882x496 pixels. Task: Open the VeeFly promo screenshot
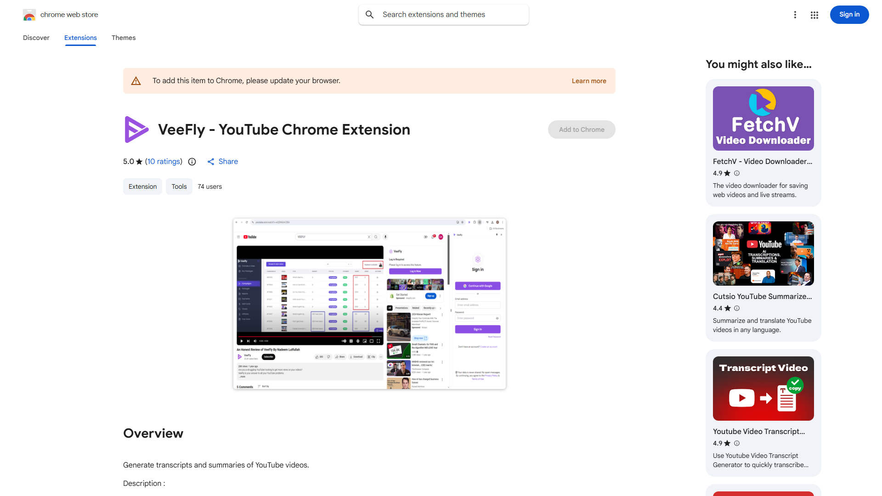point(369,304)
